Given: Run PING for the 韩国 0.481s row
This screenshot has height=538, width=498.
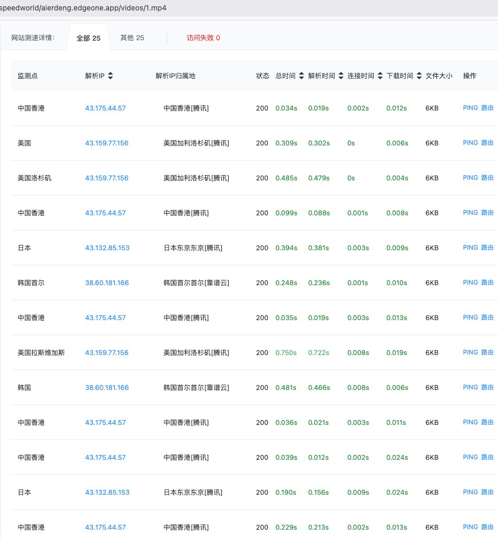Looking at the screenshot, I should click(470, 387).
